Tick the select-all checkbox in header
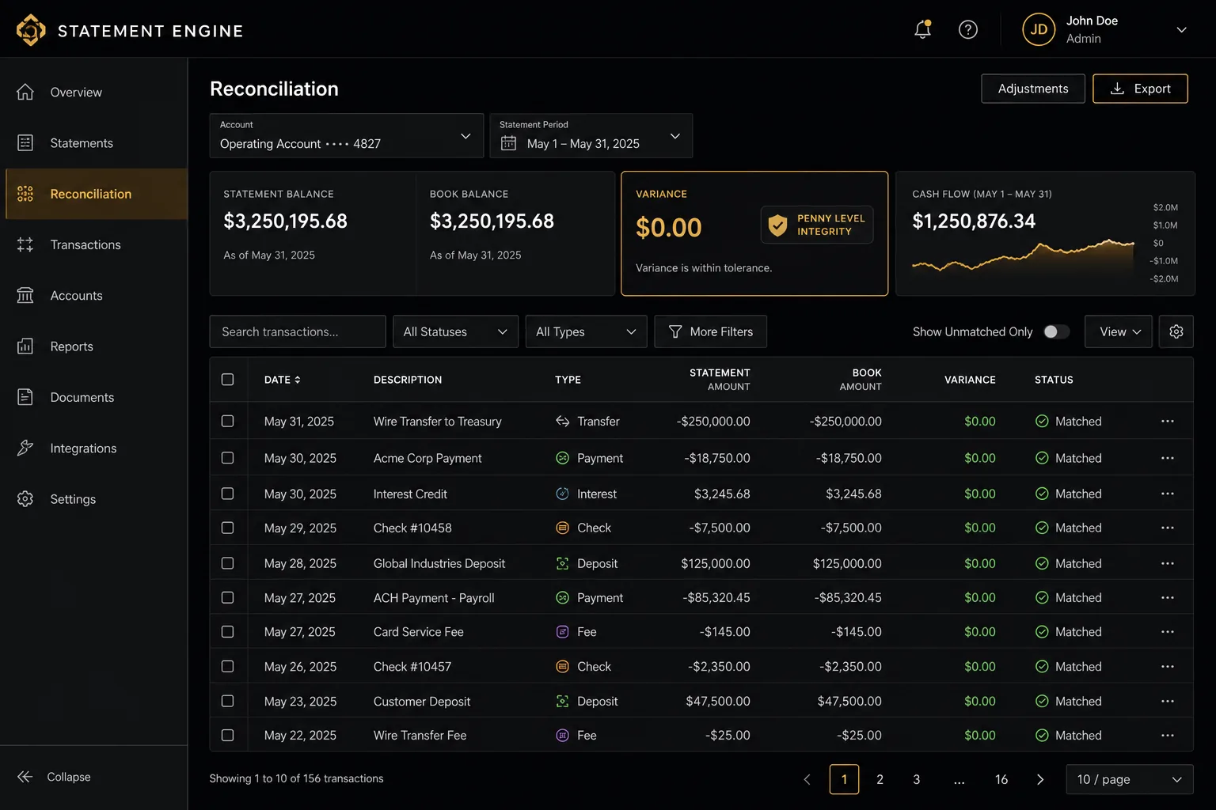The height and width of the screenshot is (810, 1216). (228, 380)
